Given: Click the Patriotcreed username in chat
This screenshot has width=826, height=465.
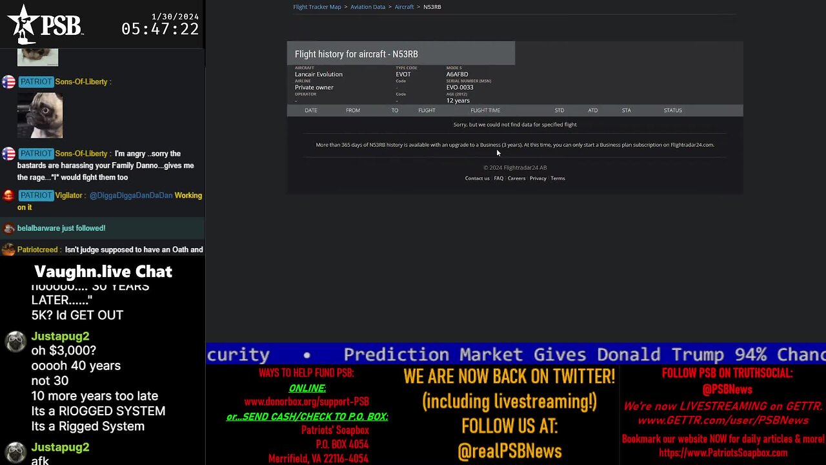Looking at the screenshot, I should tap(38, 249).
